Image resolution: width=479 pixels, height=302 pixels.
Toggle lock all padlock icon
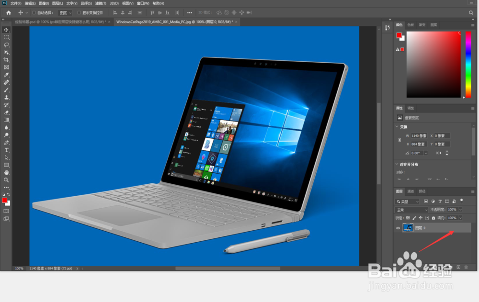pyautogui.click(x=433, y=218)
